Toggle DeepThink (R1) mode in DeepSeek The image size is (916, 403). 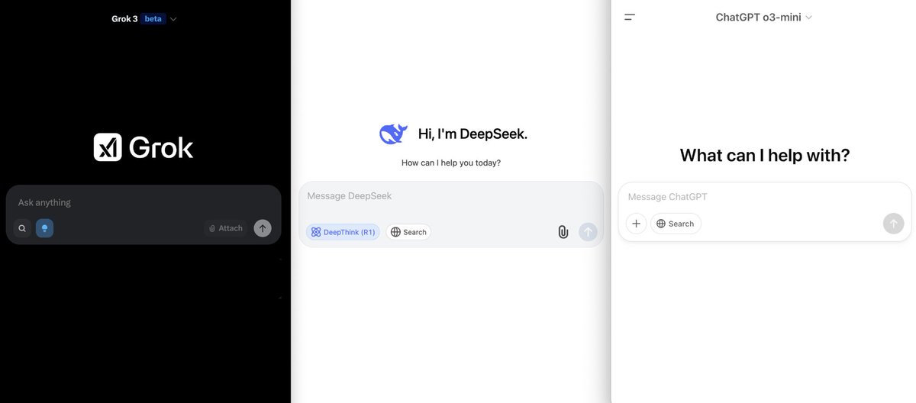(343, 232)
